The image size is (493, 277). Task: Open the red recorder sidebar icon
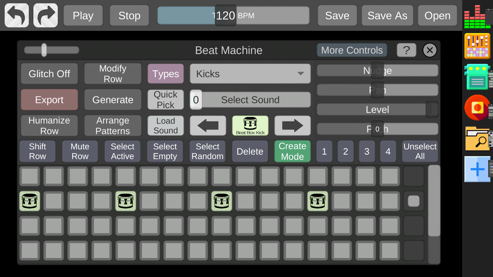477,108
